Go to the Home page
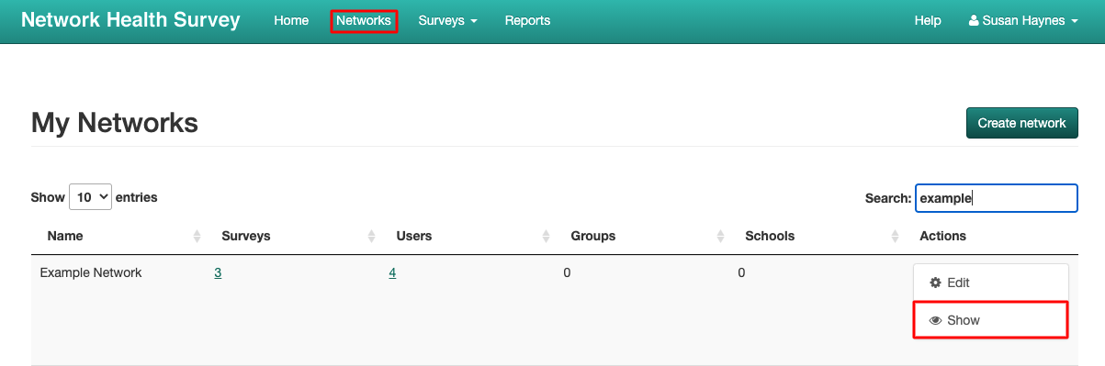 (x=291, y=20)
